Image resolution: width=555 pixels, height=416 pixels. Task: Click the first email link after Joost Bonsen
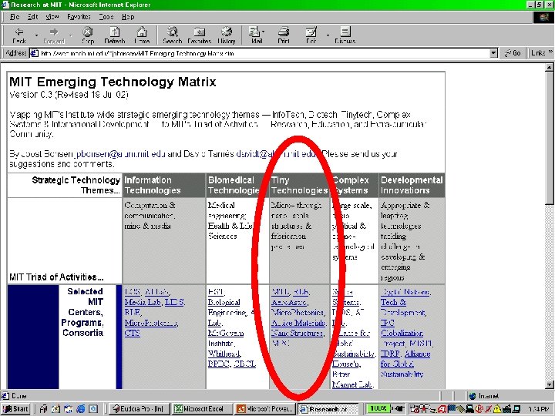[119, 154]
